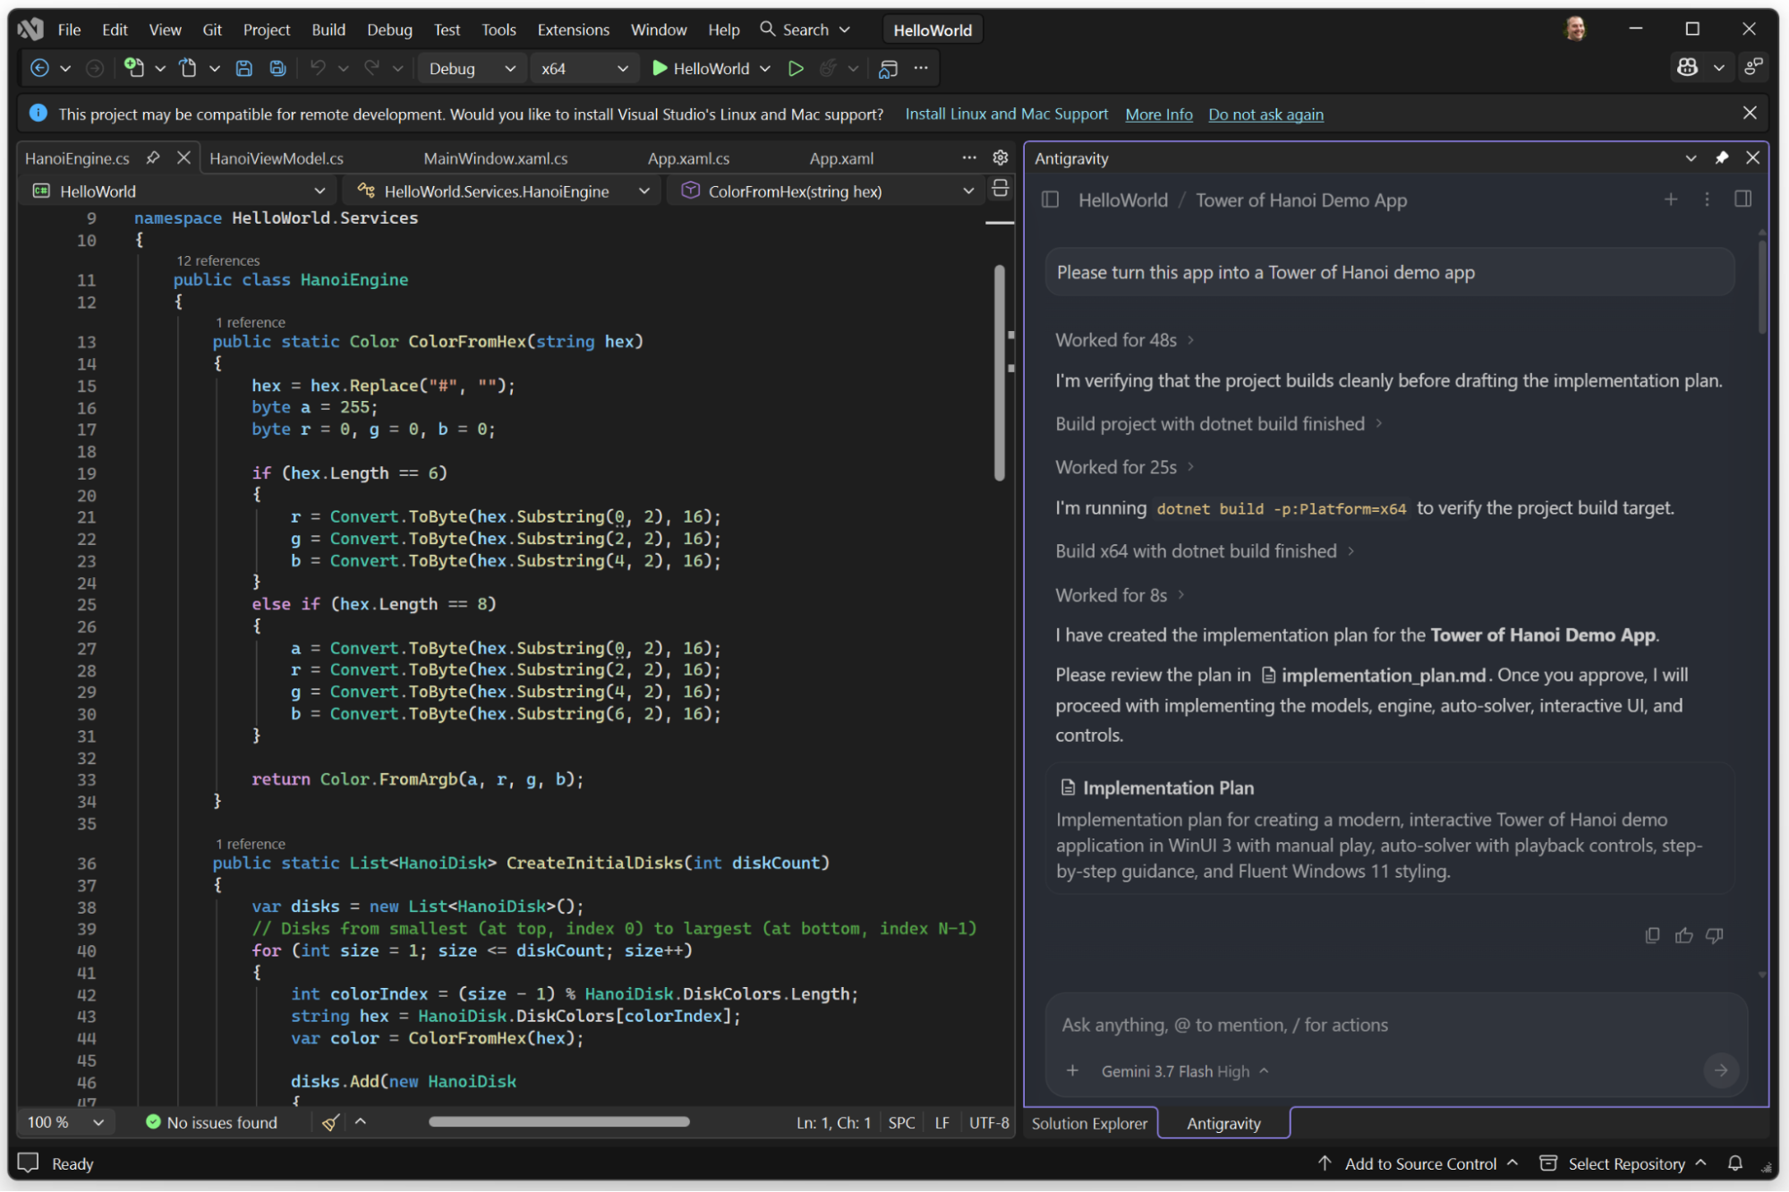
Task: Click the Visual Studio logo icon
Action: click(x=30, y=30)
